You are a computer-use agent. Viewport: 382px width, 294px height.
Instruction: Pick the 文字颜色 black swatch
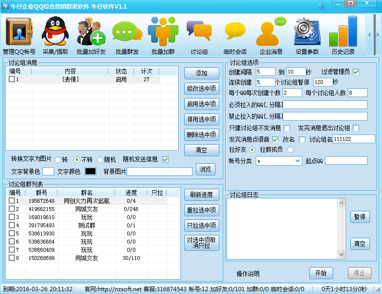coord(90,171)
